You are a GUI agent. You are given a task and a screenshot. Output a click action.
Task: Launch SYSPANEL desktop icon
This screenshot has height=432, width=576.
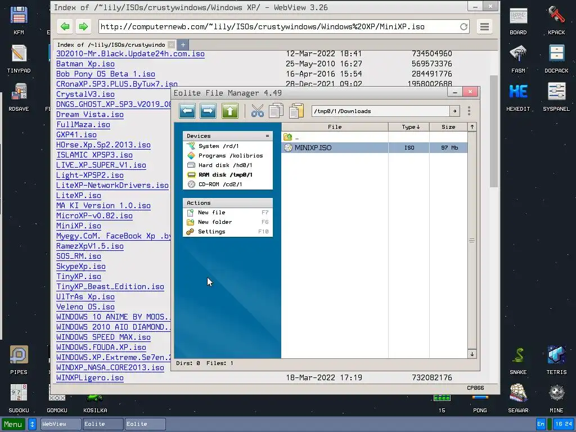(556, 97)
